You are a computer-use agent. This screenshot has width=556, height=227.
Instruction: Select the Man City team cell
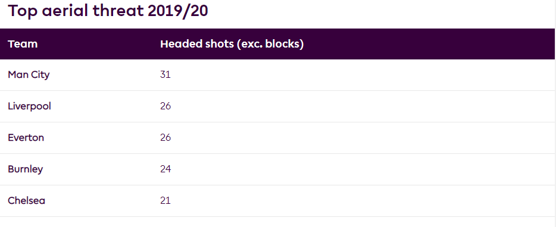29,75
